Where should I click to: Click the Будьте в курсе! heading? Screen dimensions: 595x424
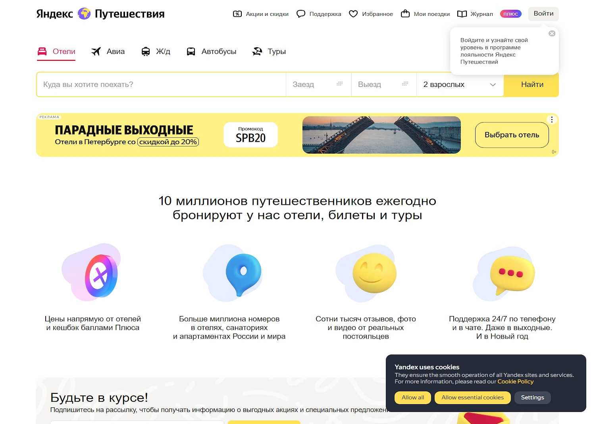click(x=99, y=397)
